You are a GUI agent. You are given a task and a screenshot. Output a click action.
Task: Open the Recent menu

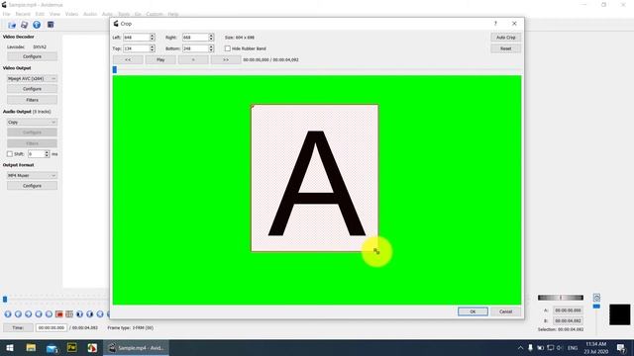pos(23,14)
